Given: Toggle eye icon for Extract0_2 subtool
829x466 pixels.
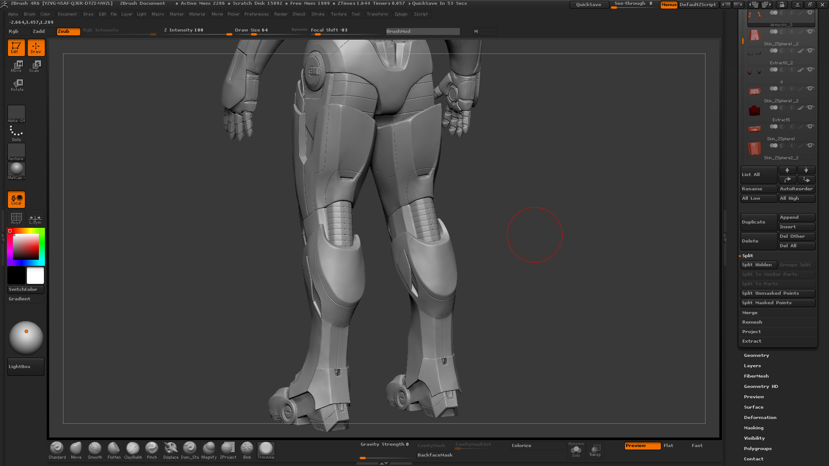Looking at the screenshot, I should pos(810,50).
